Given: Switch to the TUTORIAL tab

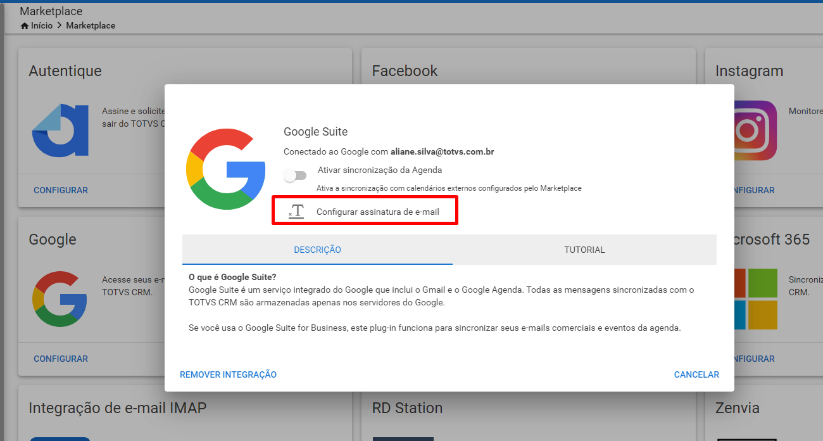Looking at the screenshot, I should coord(584,250).
